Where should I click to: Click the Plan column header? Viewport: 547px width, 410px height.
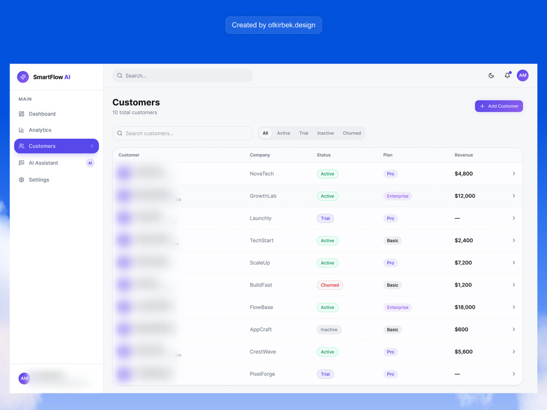(x=388, y=155)
